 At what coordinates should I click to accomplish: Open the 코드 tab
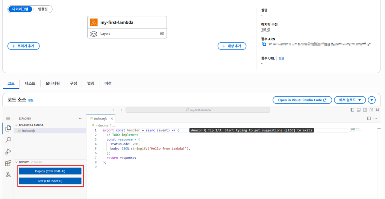point(11,84)
